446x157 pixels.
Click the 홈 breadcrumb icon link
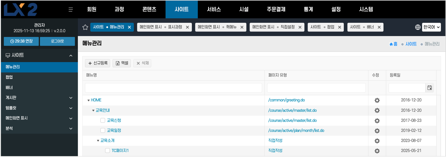click(x=393, y=44)
